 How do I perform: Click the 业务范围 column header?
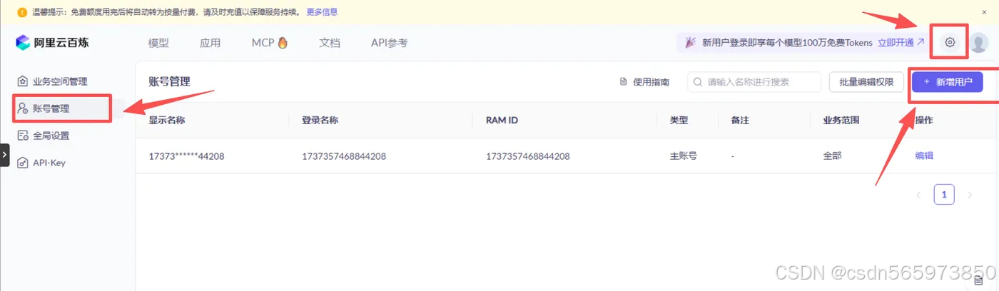[x=841, y=120]
